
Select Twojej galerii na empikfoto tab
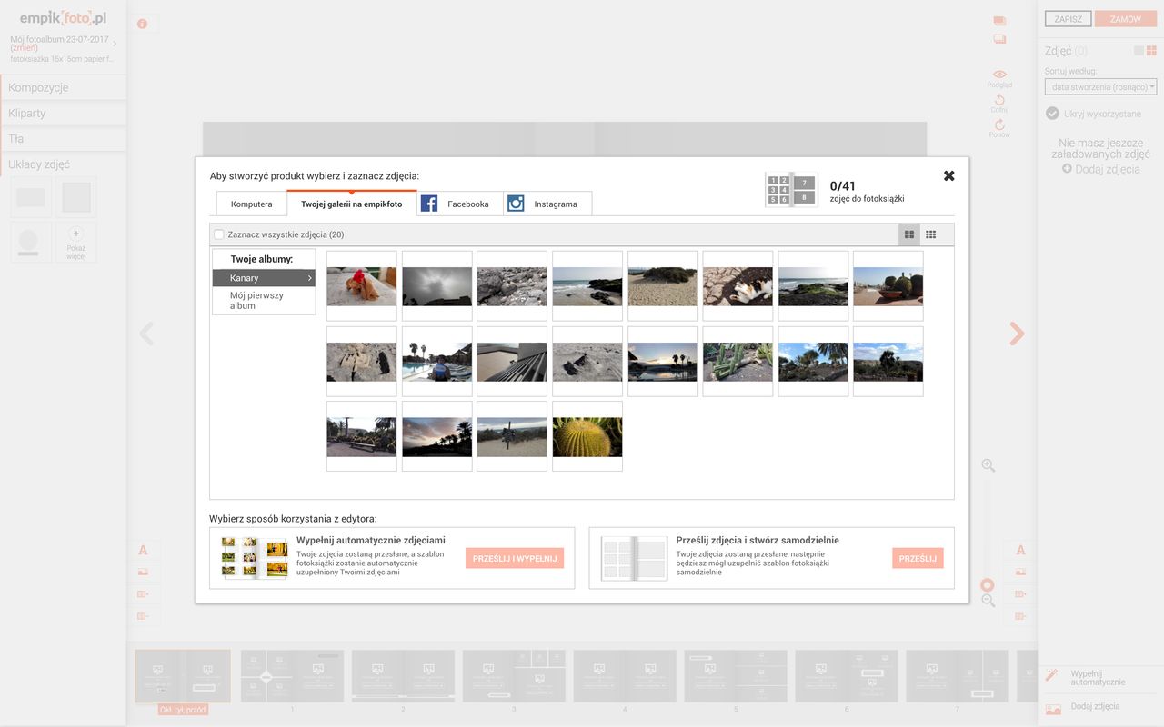tap(352, 204)
